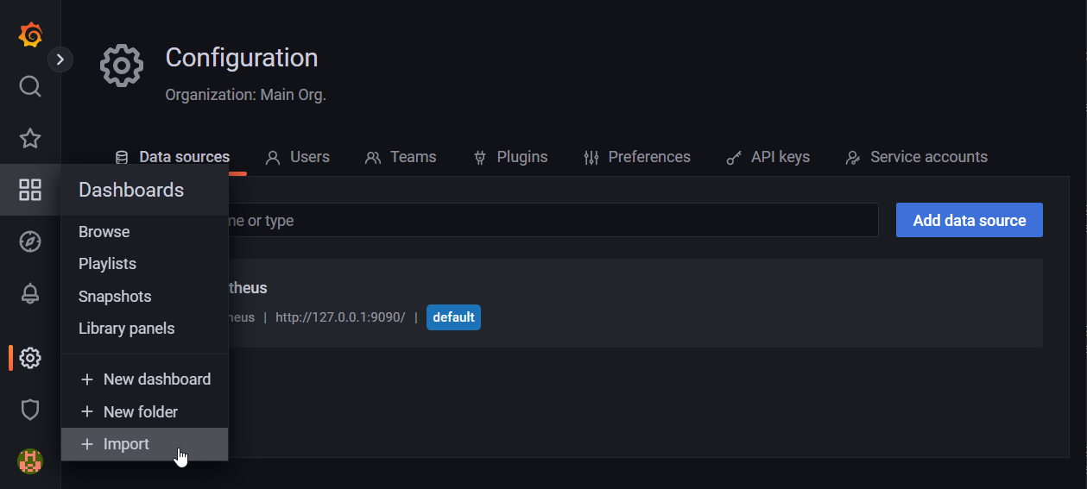1087x489 pixels.
Task: Switch to the Plugins tab
Action: 511,157
